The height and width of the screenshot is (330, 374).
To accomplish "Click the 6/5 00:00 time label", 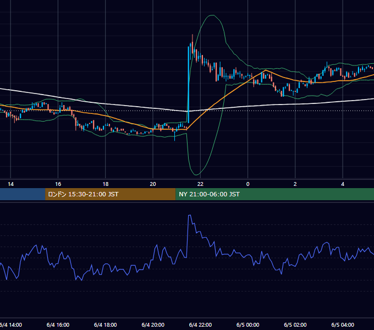I will [248, 324].
